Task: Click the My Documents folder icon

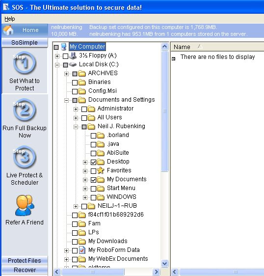Action: (101, 179)
